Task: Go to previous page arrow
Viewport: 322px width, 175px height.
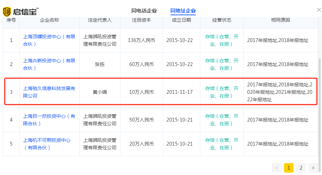Action: tap(276, 168)
